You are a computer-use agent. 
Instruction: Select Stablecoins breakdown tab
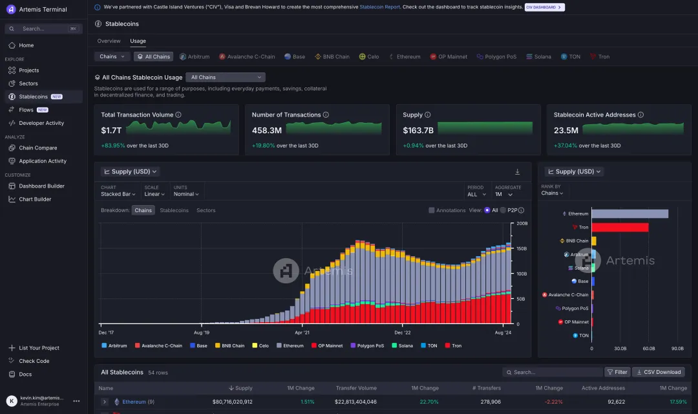174,210
